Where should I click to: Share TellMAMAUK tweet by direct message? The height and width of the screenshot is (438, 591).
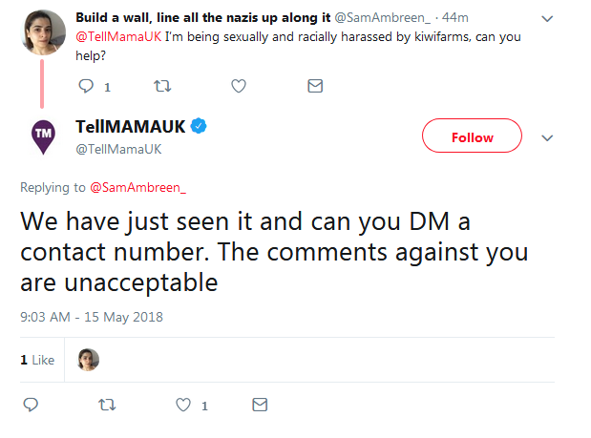[260, 405]
